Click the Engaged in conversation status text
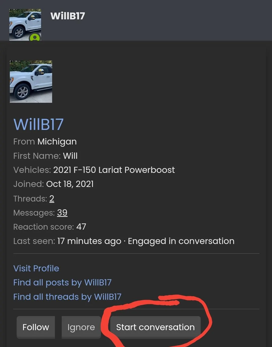The width and height of the screenshot is (272, 347). click(x=181, y=241)
